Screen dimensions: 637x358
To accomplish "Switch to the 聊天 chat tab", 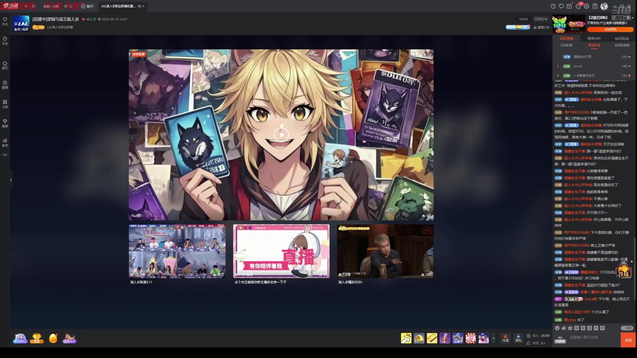I will click(x=87, y=6).
